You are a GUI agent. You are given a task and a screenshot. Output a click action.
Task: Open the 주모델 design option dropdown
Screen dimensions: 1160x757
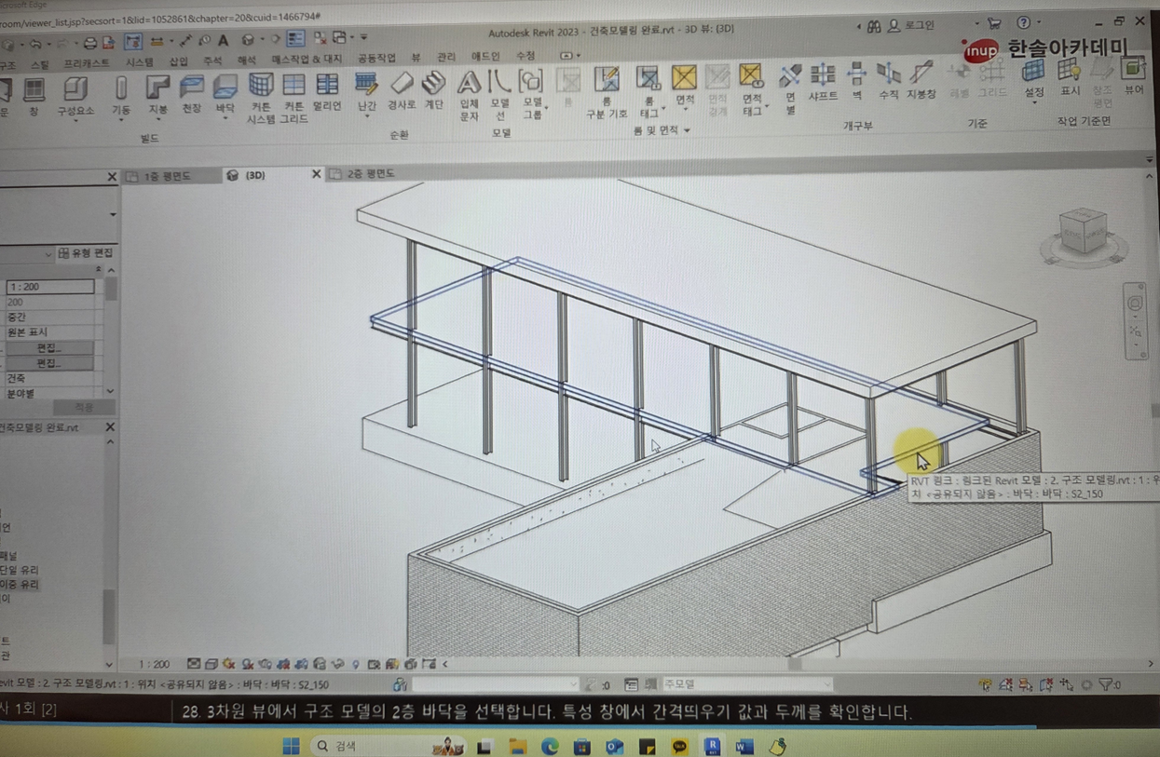(745, 684)
